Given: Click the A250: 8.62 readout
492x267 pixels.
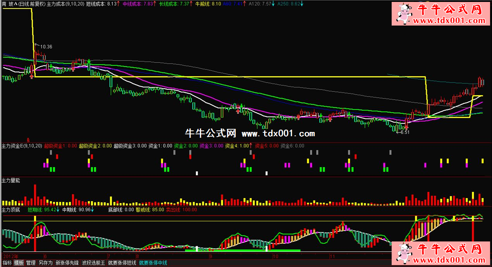Looking at the screenshot, I should [288, 3].
